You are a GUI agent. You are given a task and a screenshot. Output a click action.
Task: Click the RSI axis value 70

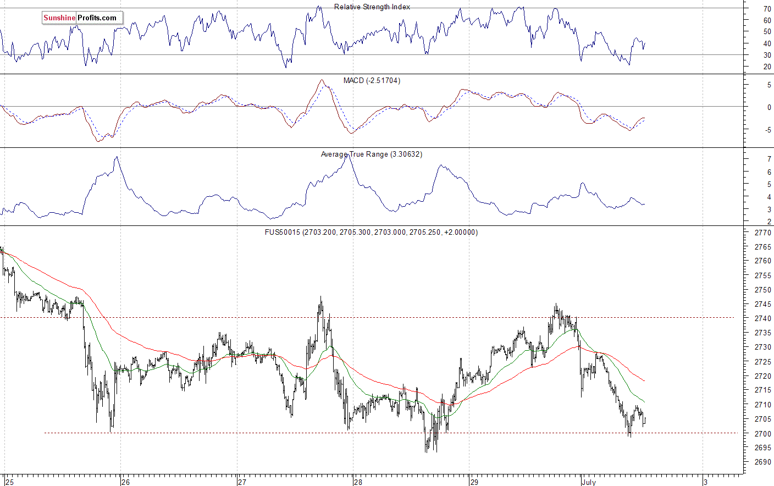click(x=767, y=9)
